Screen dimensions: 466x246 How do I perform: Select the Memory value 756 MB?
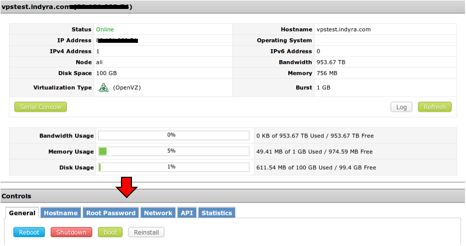tap(327, 73)
